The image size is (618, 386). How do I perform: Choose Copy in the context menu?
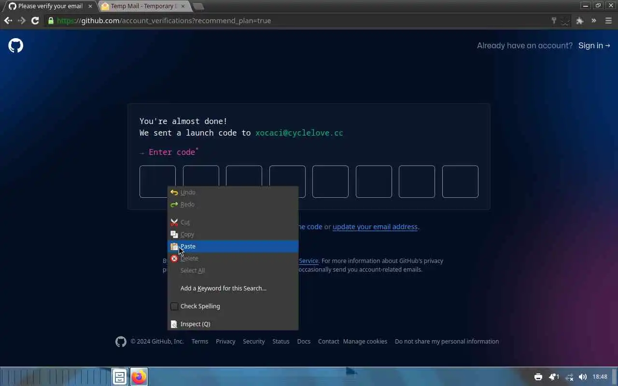[x=233, y=234]
